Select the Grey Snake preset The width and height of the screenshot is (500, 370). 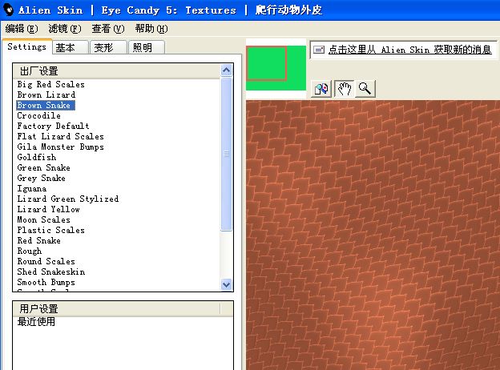coord(42,178)
